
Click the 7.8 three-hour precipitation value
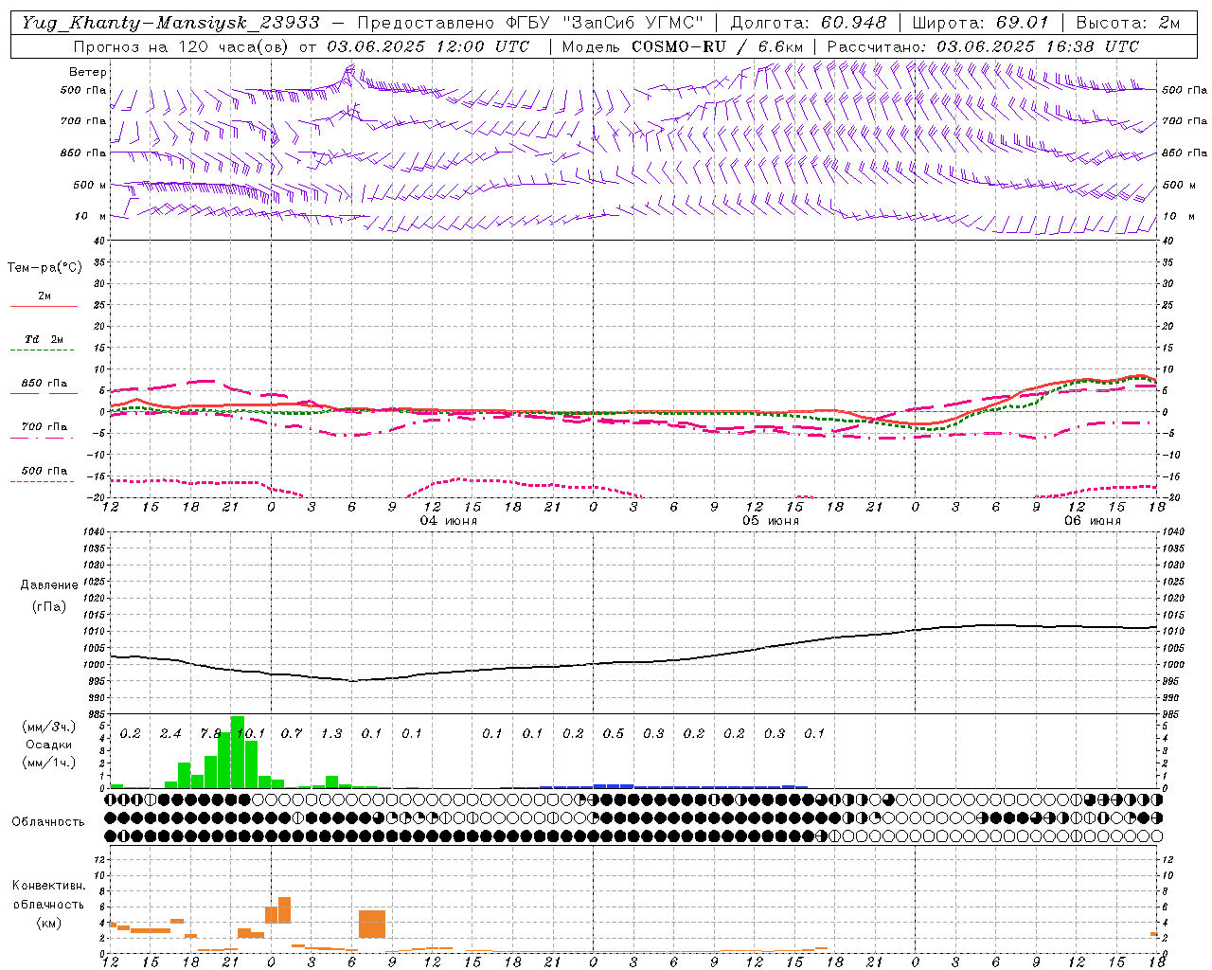pyautogui.click(x=211, y=734)
